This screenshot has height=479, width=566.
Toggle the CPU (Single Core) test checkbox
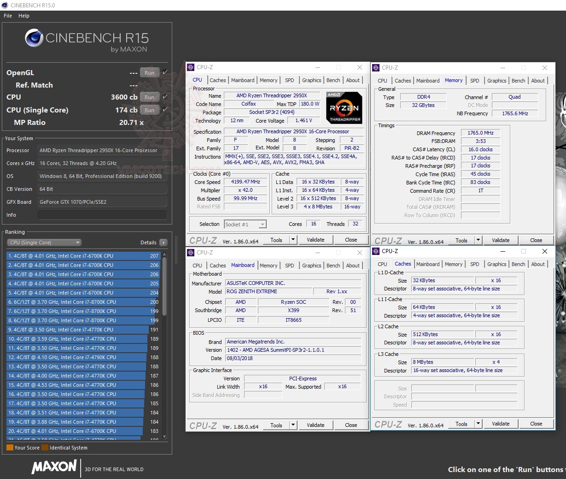coord(165,110)
